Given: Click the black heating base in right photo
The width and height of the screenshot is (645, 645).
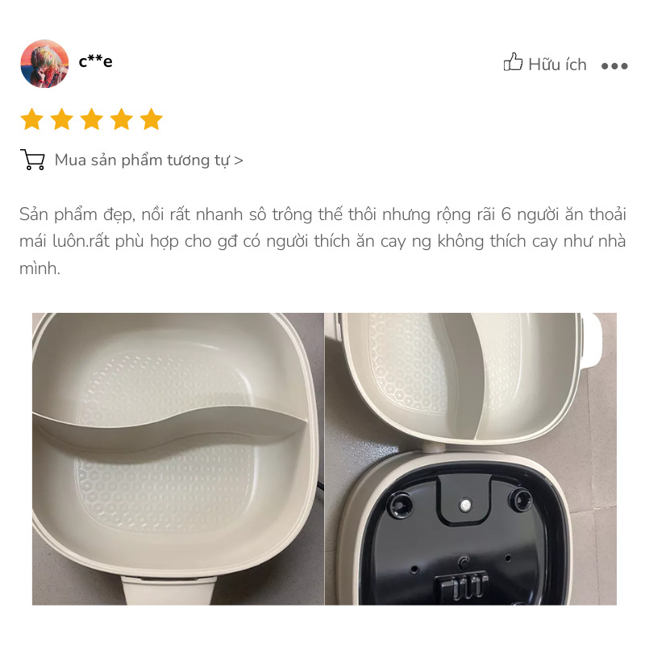Looking at the screenshot, I should [460, 539].
